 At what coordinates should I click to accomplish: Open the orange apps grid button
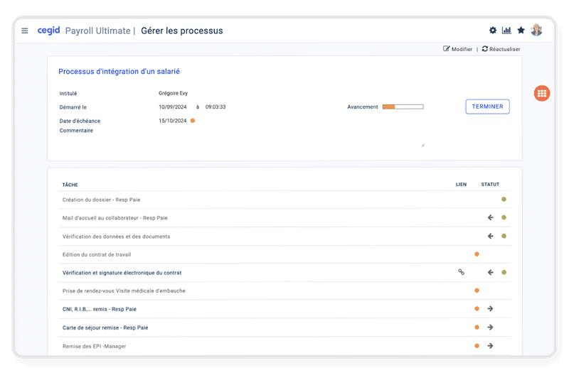(542, 93)
